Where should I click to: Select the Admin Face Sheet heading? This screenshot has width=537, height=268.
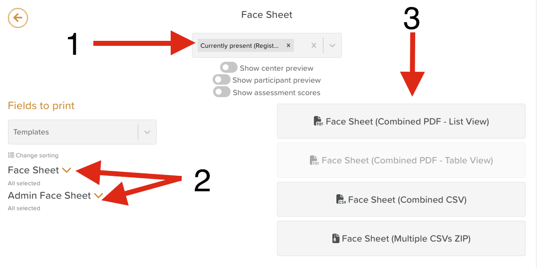(49, 195)
